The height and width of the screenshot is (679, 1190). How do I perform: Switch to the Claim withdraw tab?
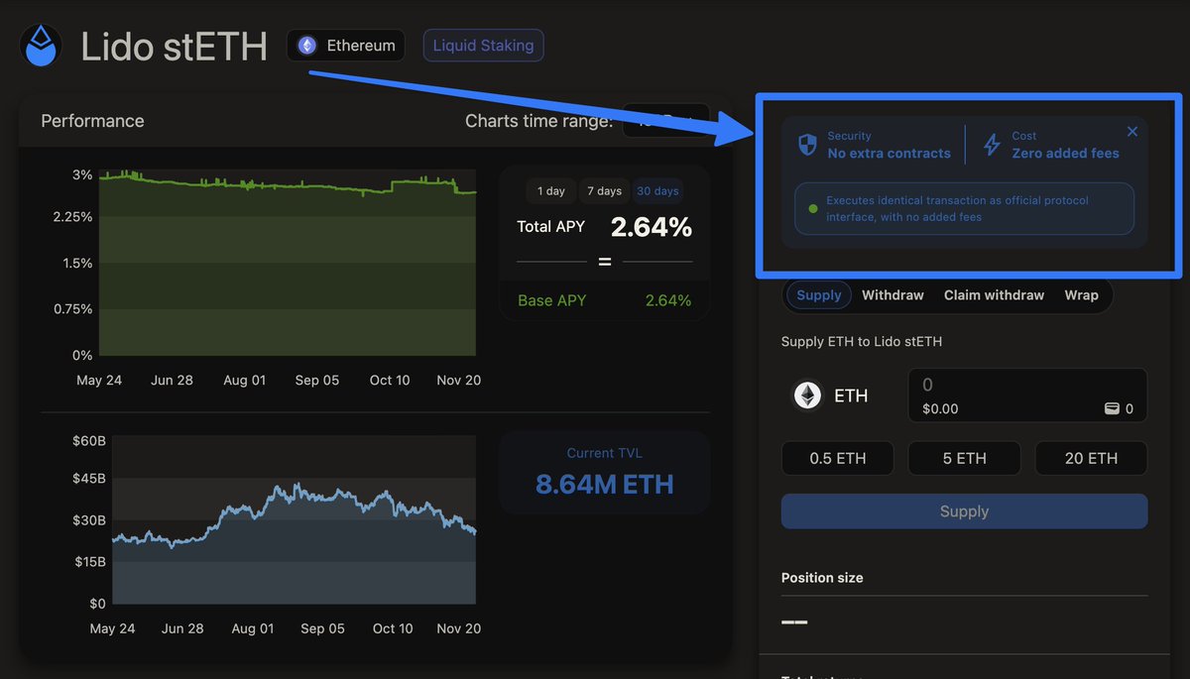point(994,295)
